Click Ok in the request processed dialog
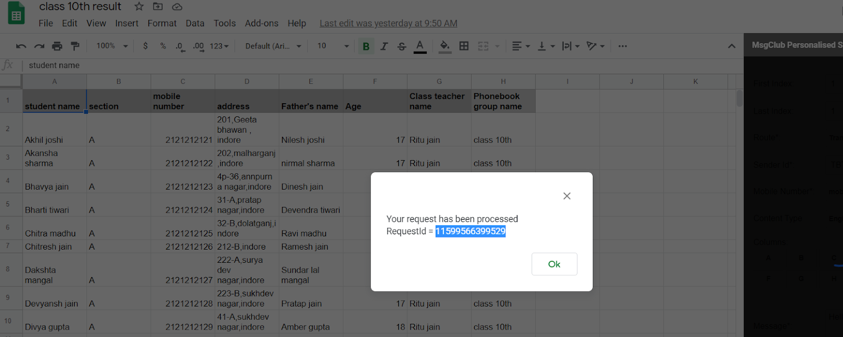 554,264
